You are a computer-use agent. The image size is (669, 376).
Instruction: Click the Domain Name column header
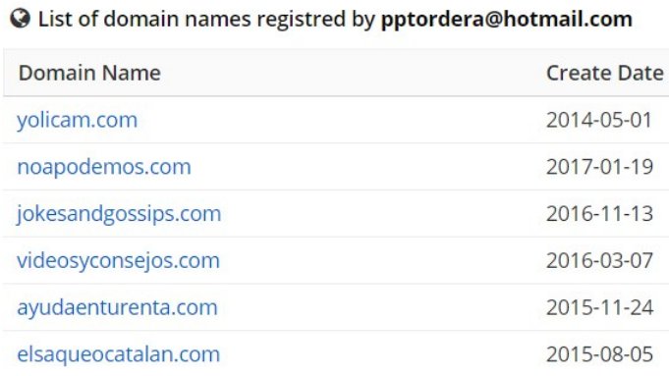[x=89, y=73]
